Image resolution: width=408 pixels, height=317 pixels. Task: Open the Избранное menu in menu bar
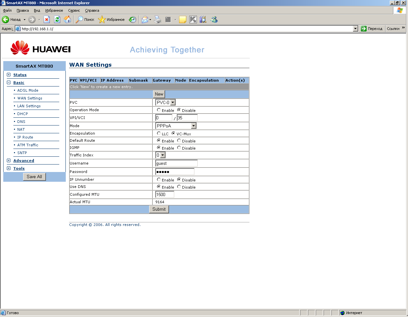coord(54,10)
